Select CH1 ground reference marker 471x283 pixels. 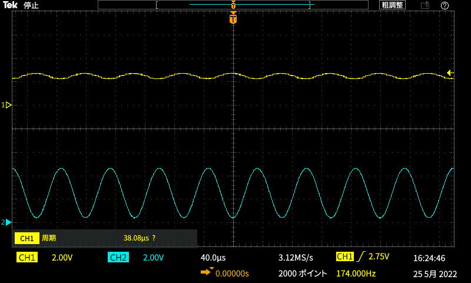[x=8, y=105]
